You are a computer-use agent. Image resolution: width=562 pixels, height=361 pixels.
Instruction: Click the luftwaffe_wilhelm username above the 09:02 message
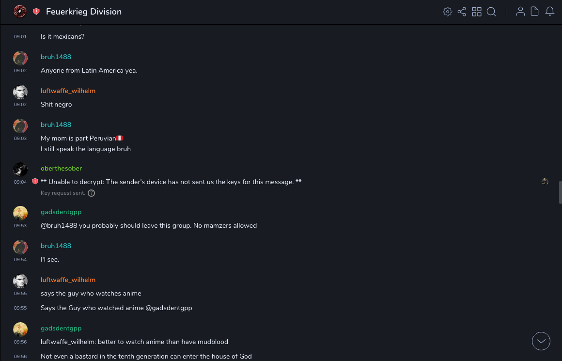tap(68, 91)
